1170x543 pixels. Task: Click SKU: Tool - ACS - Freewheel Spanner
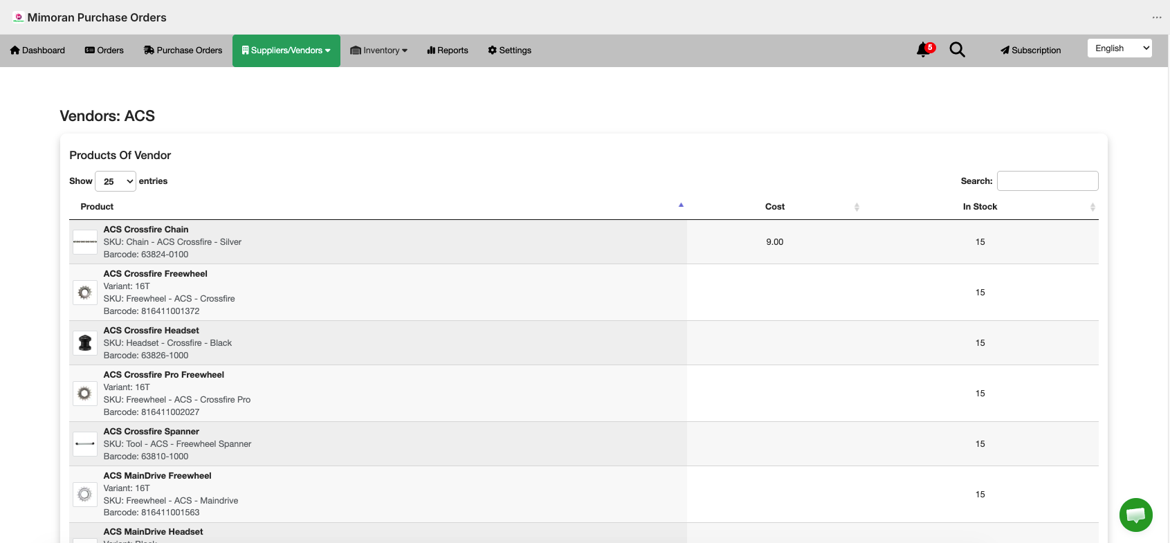point(178,444)
